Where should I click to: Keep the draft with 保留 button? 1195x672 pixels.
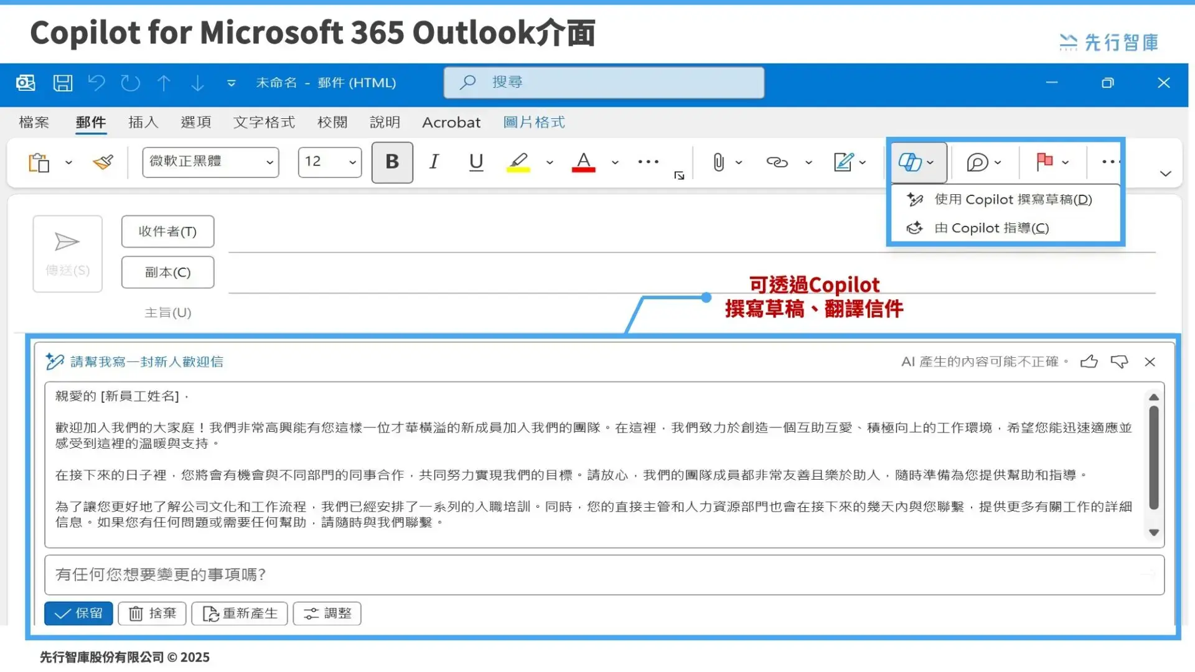click(78, 614)
